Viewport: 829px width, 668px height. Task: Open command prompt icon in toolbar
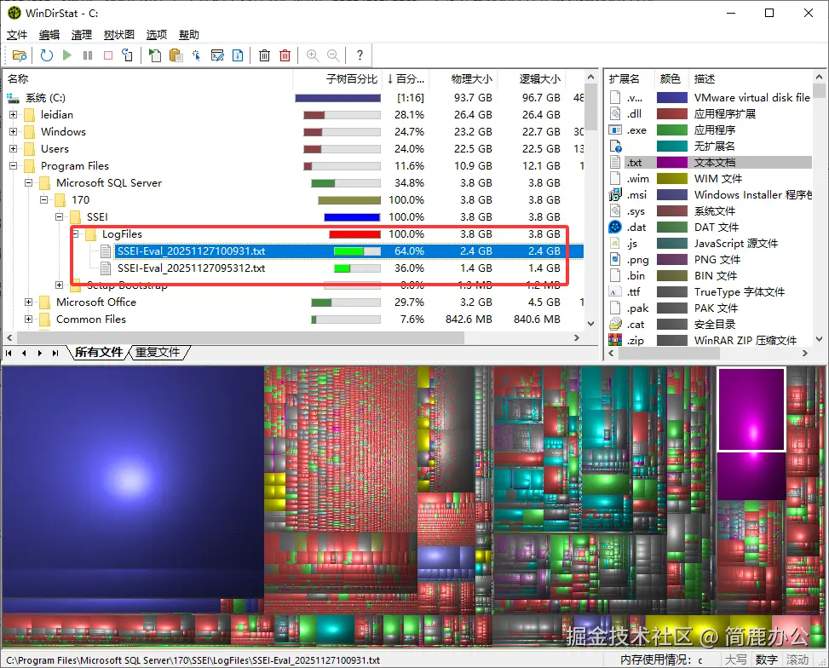[219, 55]
